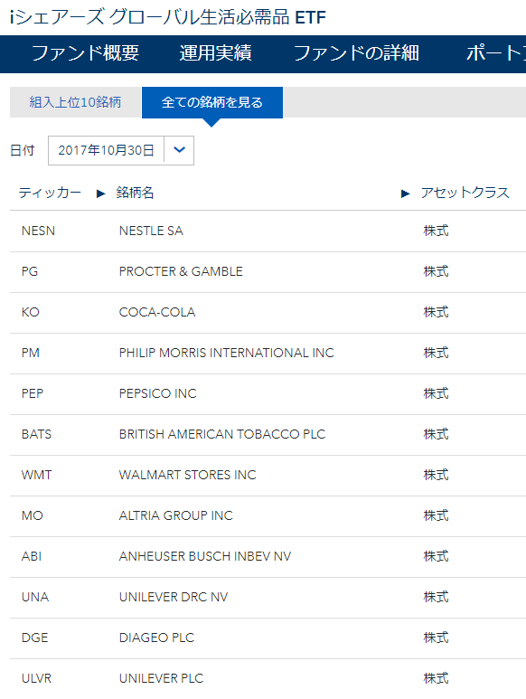Click the アセットクラス column header text

(x=465, y=193)
